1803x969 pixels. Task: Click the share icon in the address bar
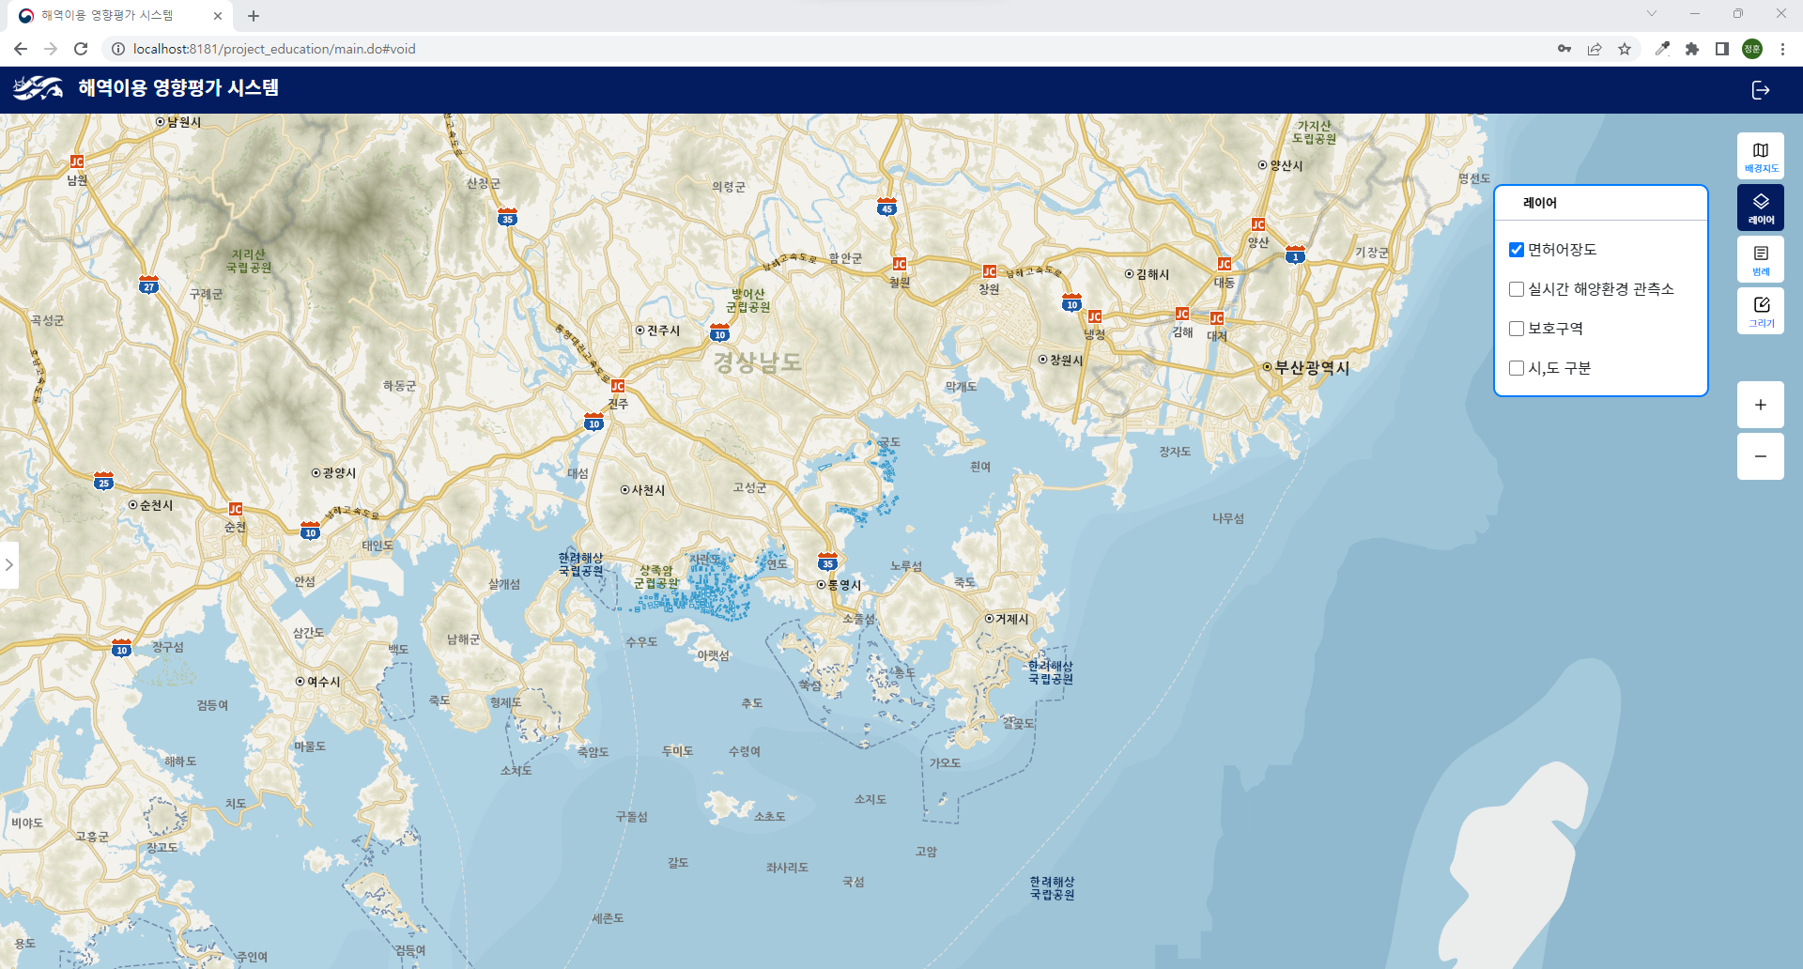pyautogui.click(x=1594, y=49)
